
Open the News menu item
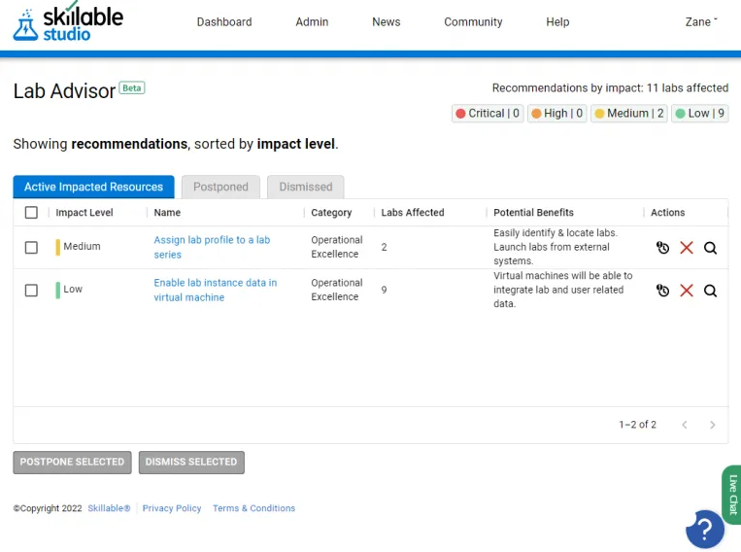pyautogui.click(x=387, y=21)
